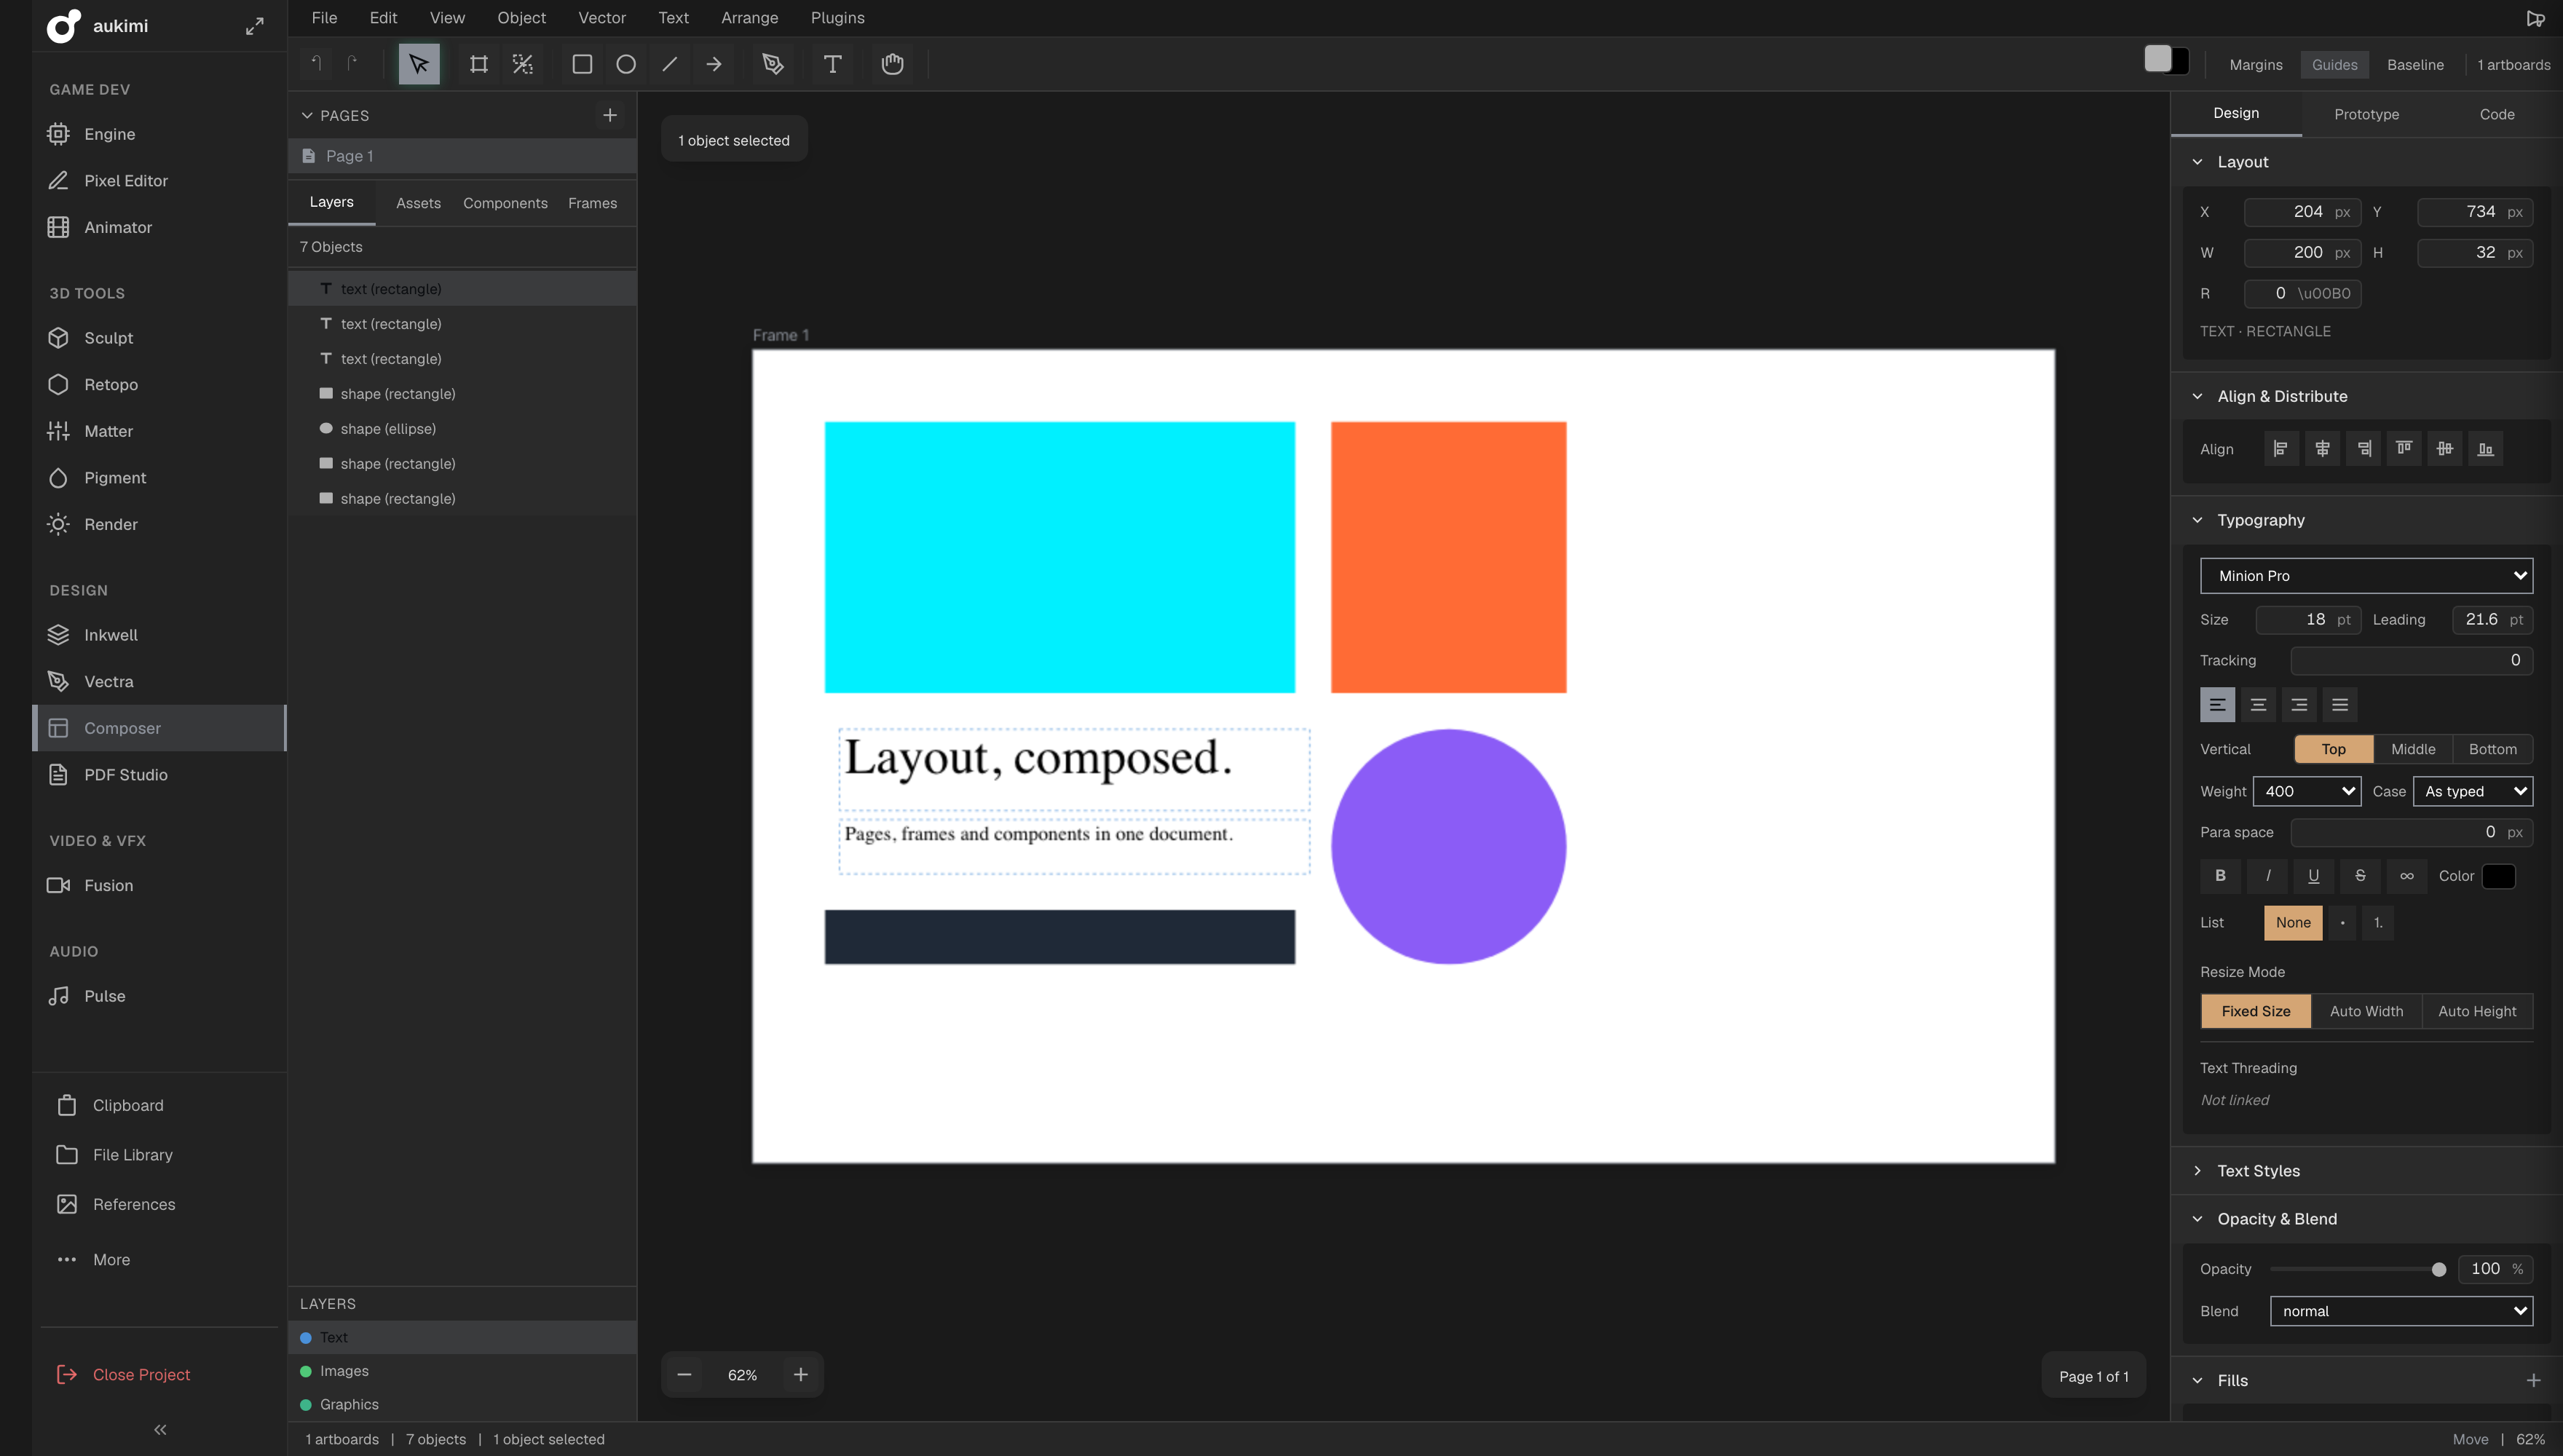Align objects to right edge
This screenshot has height=1456, width=2563.
click(2363, 449)
